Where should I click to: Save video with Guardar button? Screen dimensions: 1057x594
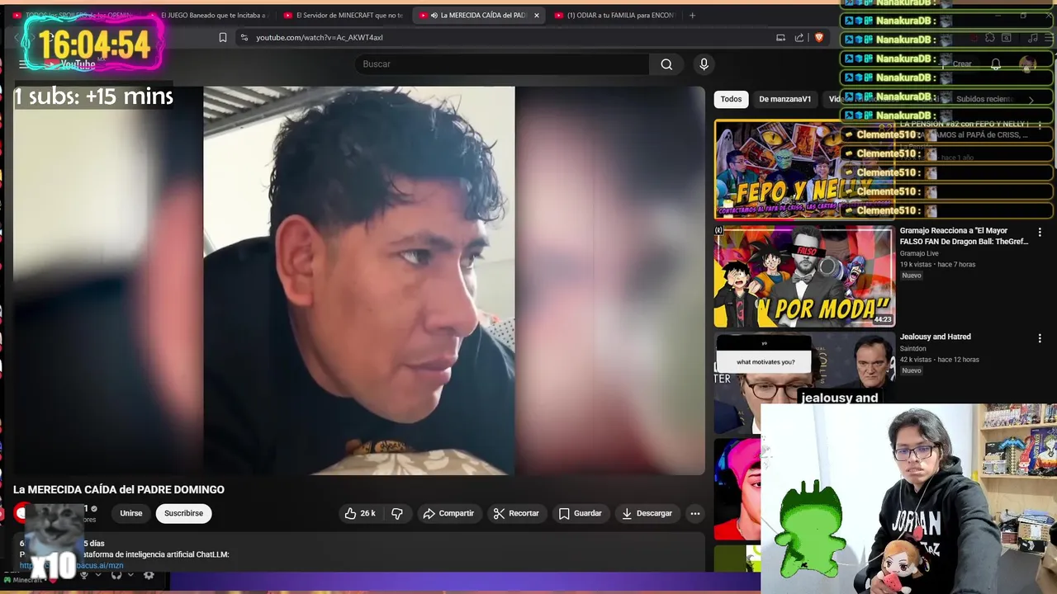[581, 513]
